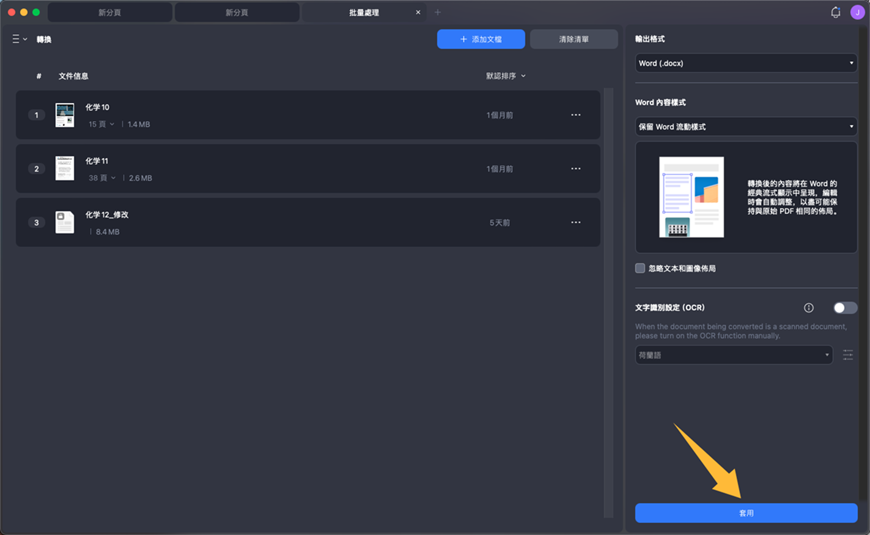Toggle the OCR text recognition switch
Screen dimensions: 870x535
[x=845, y=308]
